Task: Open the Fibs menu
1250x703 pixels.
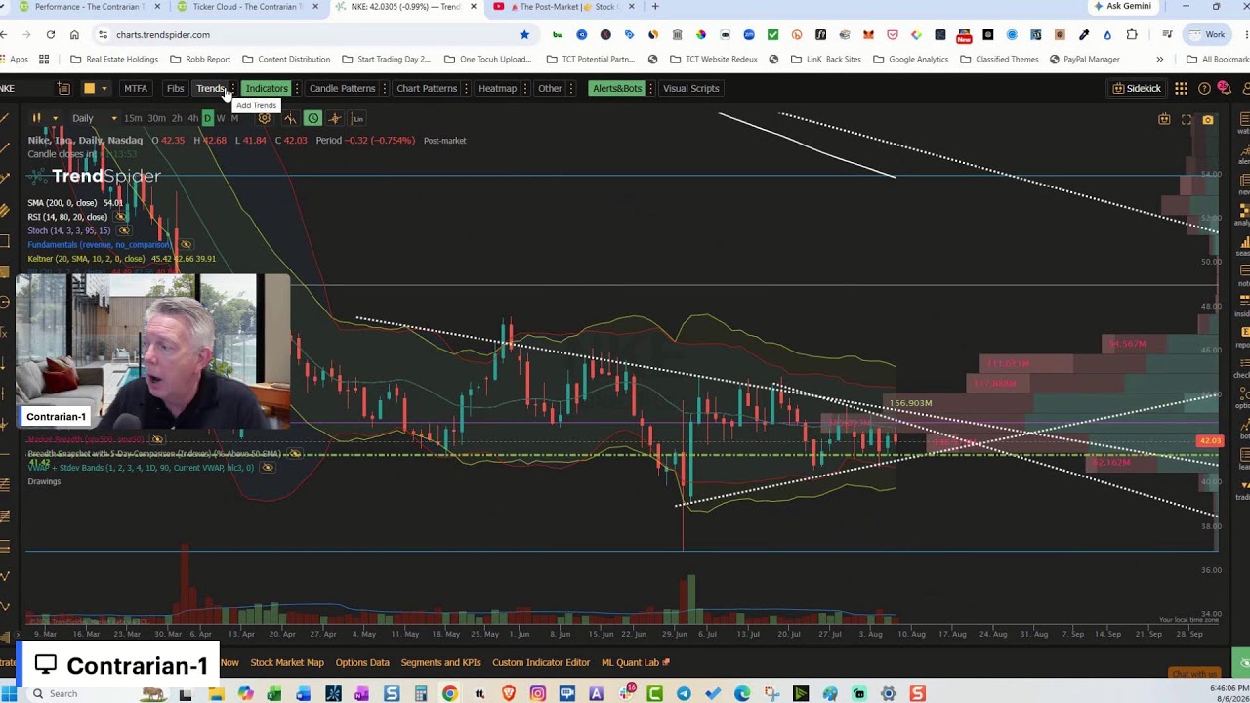Action: [175, 88]
